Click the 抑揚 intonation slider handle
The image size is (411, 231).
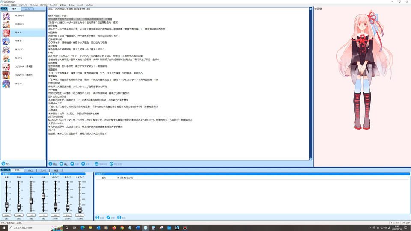[43, 196]
